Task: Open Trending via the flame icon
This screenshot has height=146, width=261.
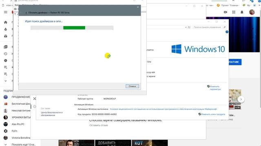Action: pos(6,29)
